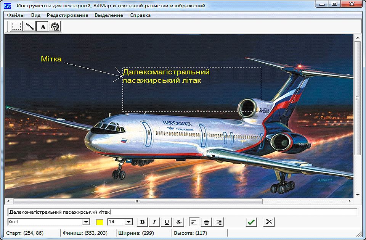The height and width of the screenshot is (240, 366).
Task: Open the Выделение menu
Action: click(109, 15)
